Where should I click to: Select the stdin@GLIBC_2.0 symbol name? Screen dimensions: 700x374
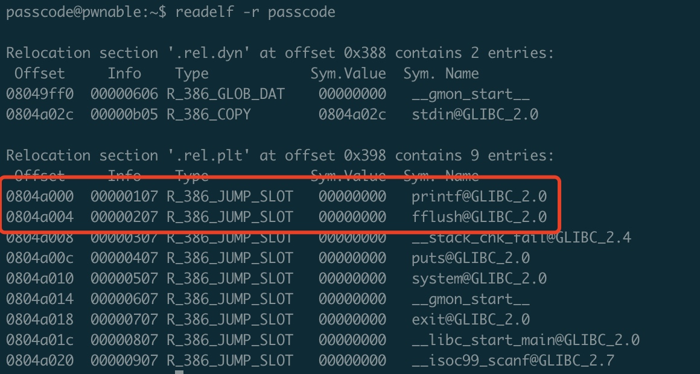click(x=475, y=115)
